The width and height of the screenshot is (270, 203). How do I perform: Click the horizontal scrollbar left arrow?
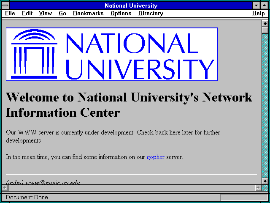5,188
